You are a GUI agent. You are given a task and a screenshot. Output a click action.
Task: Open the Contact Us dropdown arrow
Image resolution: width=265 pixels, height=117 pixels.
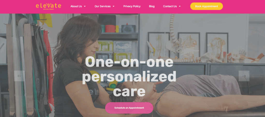[x=180, y=6]
